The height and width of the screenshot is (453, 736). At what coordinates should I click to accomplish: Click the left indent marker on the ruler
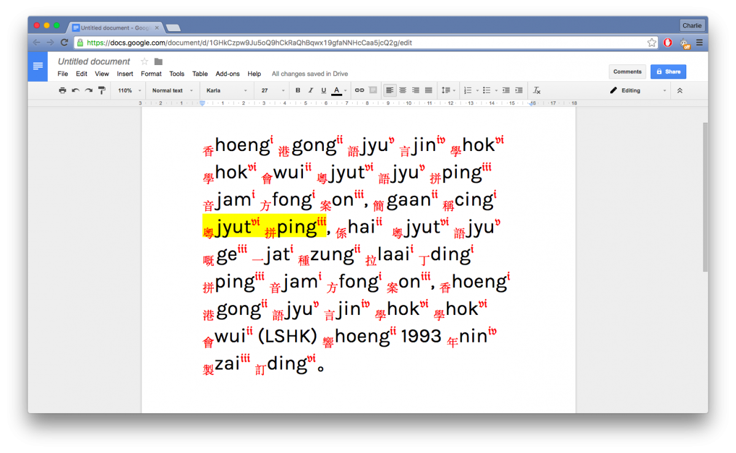click(x=202, y=103)
